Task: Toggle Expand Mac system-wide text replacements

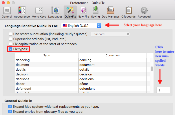Action: [10, 106]
